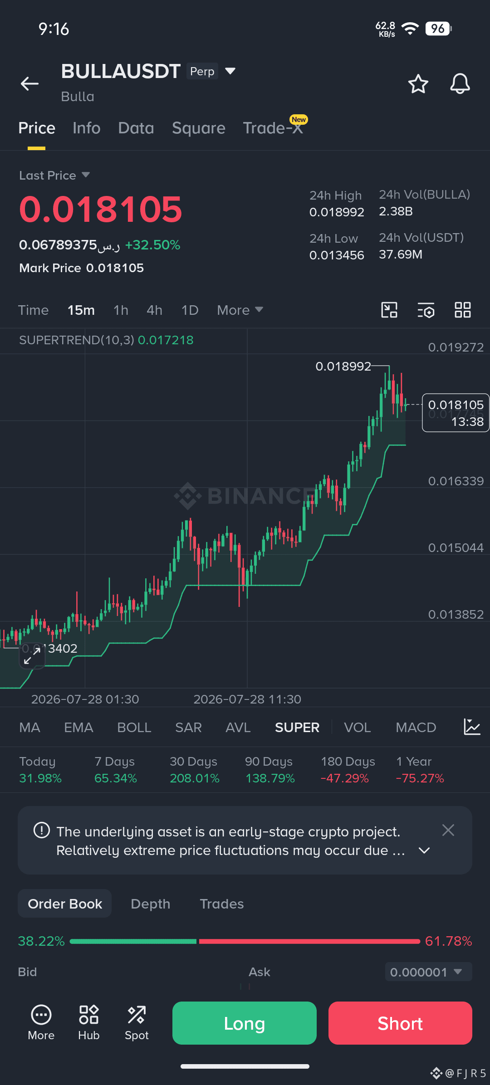Tap the 7 Days 65.34% performance
The height and width of the screenshot is (1085, 490).
click(116, 770)
